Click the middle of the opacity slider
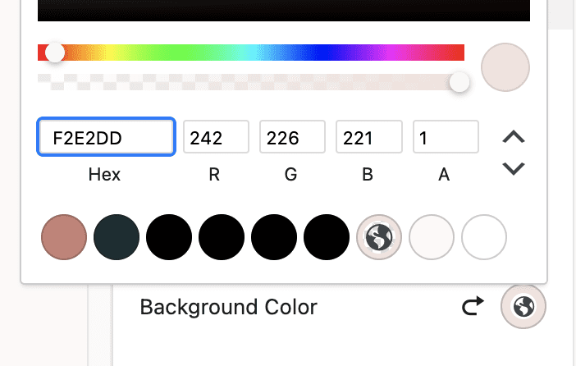The image size is (576, 366). pyautogui.click(x=251, y=82)
